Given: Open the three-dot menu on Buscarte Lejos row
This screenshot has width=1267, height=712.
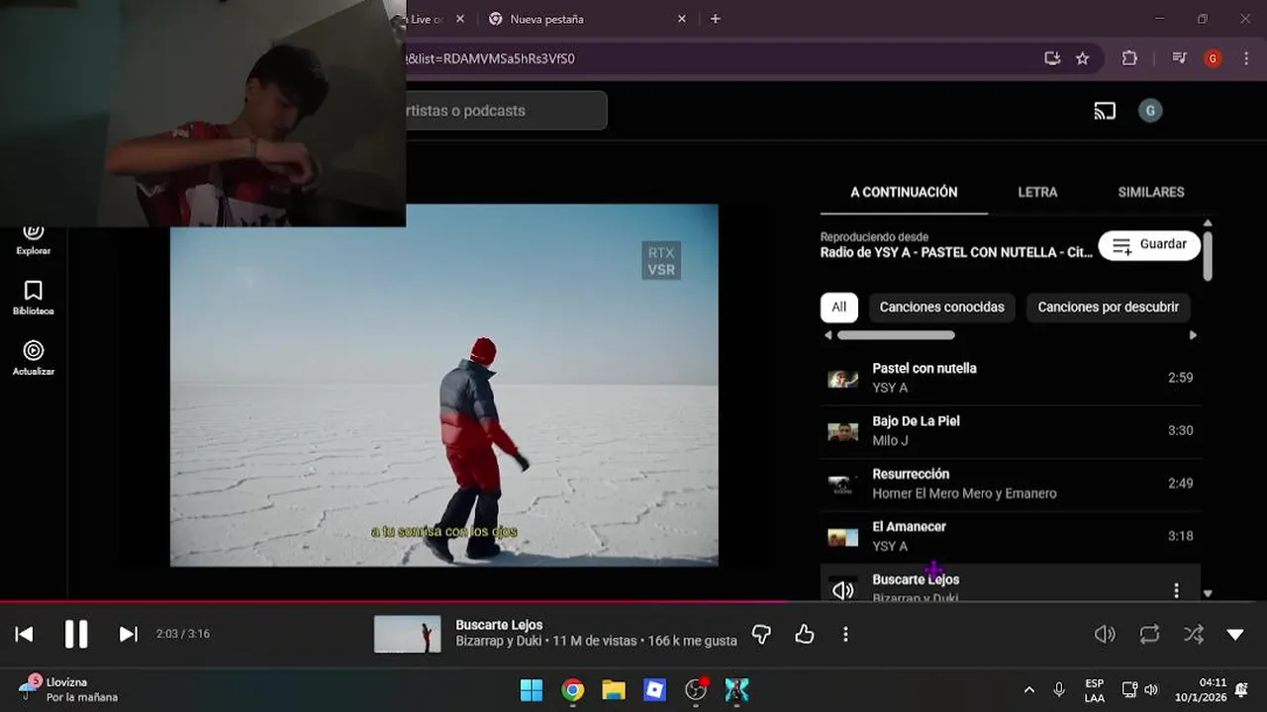Looking at the screenshot, I should tap(1176, 590).
